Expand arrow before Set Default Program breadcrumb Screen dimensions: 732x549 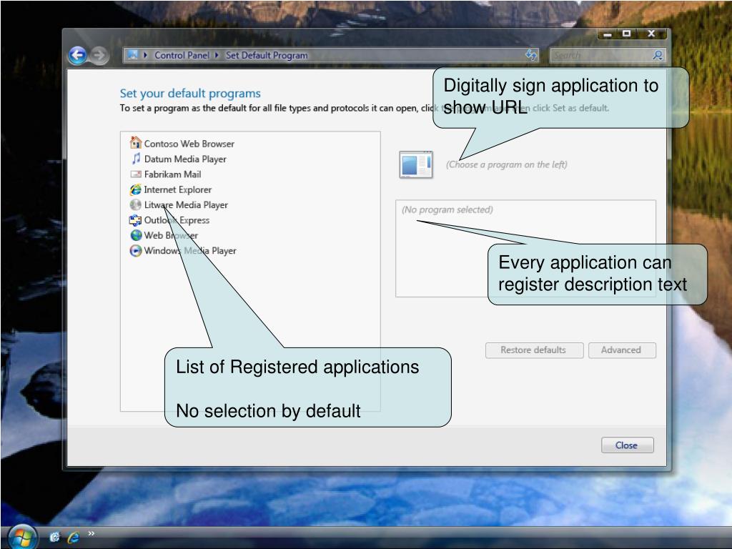(x=217, y=55)
